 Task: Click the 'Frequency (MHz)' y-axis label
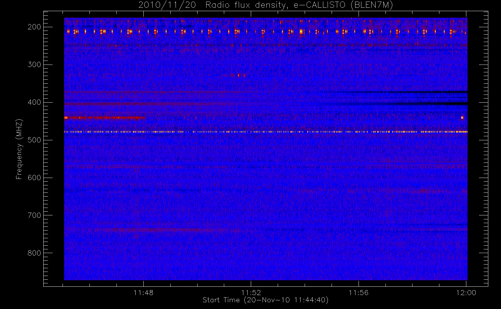pyautogui.click(x=19, y=149)
